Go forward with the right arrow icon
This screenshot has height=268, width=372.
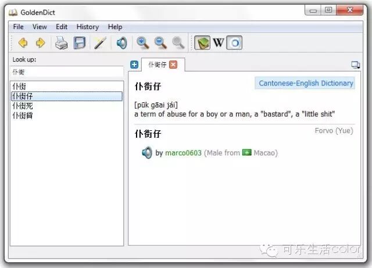pos(40,43)
